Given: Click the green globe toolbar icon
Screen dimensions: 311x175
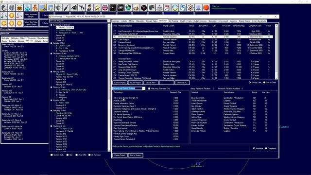Looking at the screenshot, I should pos(128,8).
